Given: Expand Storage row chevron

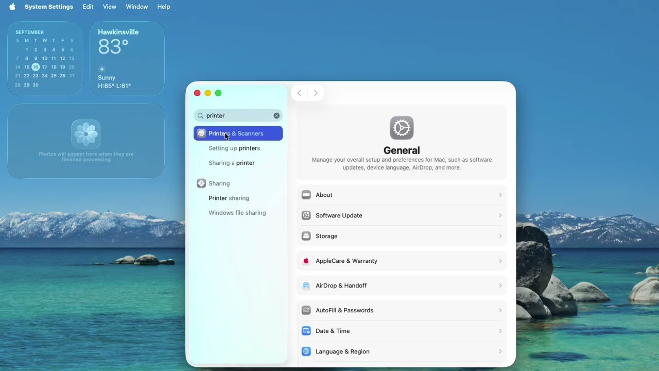Looking at the screenshot, I should (x=500, y=236).
